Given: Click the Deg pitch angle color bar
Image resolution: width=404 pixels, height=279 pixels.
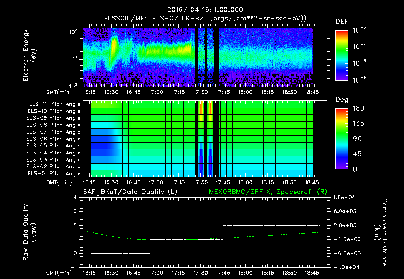Looking at the screenshot, I should (342, 139).
